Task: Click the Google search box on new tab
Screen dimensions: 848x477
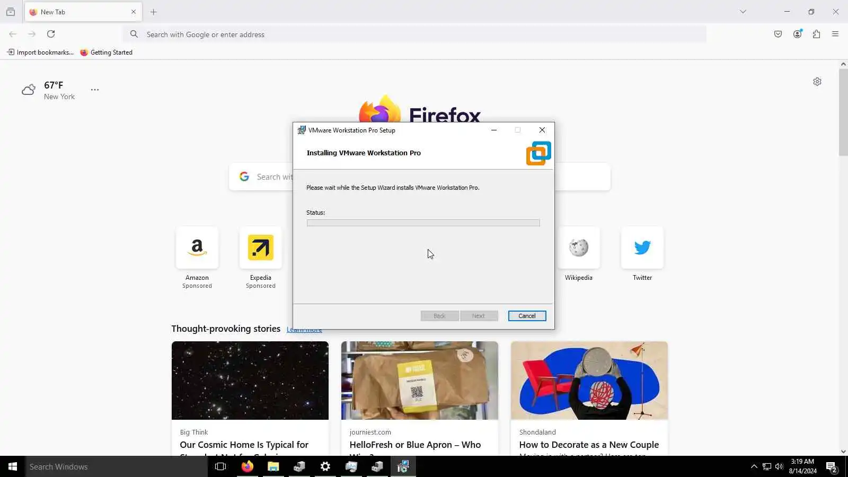Action: (420, 177)
